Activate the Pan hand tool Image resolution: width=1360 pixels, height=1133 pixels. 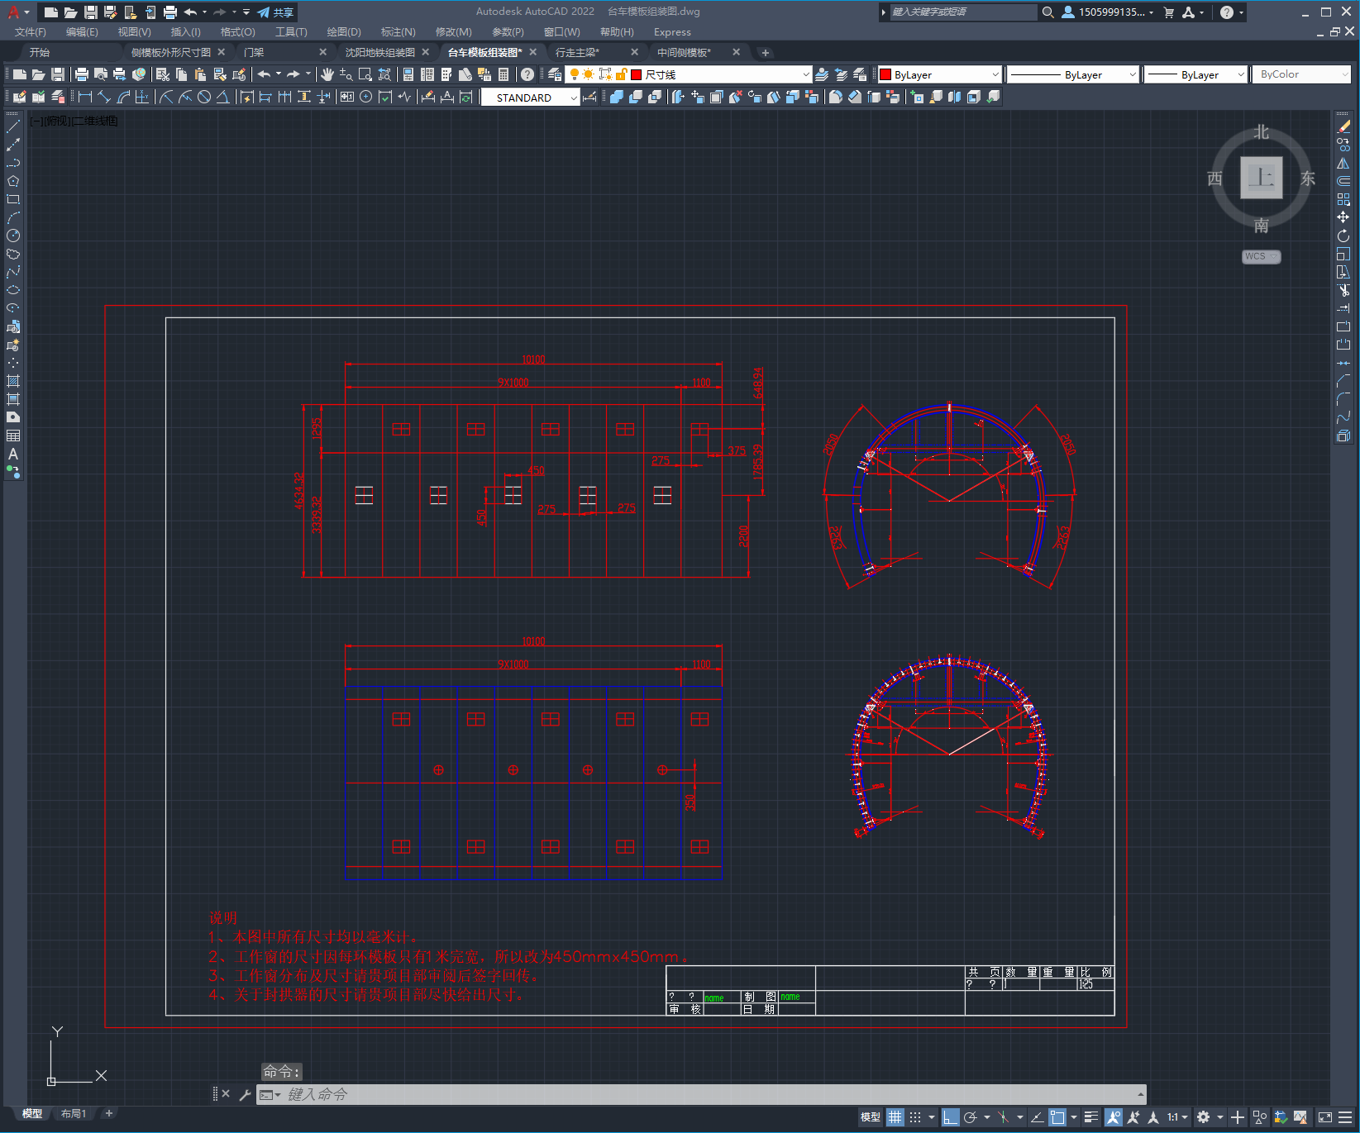tap(327, 74)
